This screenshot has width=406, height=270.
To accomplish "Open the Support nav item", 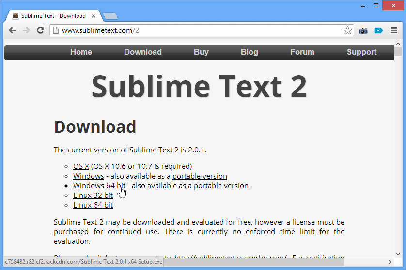I will click(362, 52).
